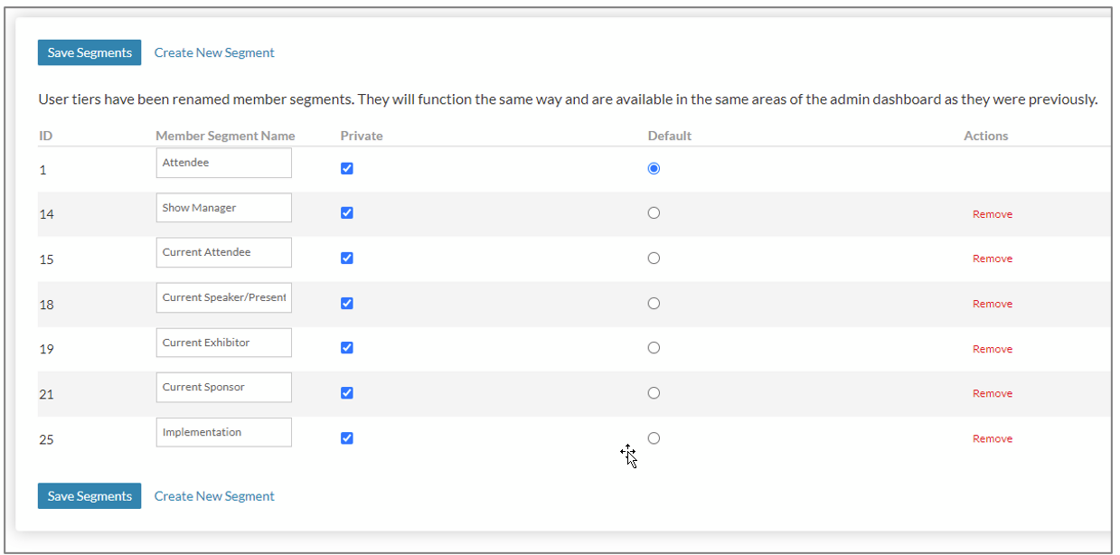
Task: Click the Attendee segment name field
Action: coord(223,164)
